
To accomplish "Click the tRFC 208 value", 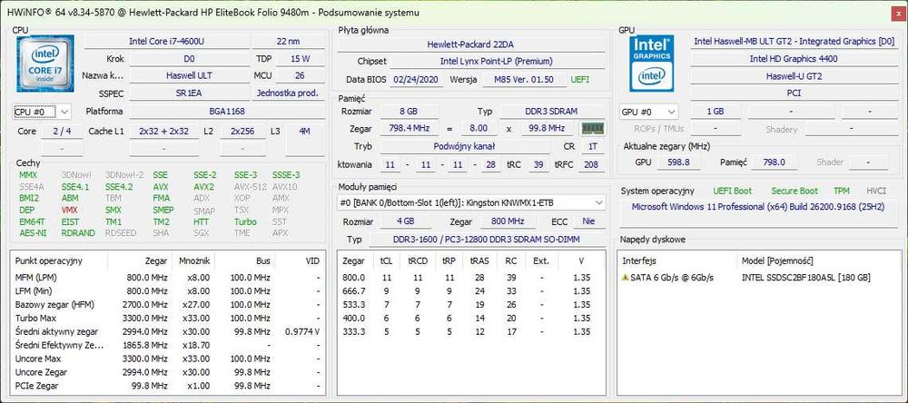I will tap(589, 165).
